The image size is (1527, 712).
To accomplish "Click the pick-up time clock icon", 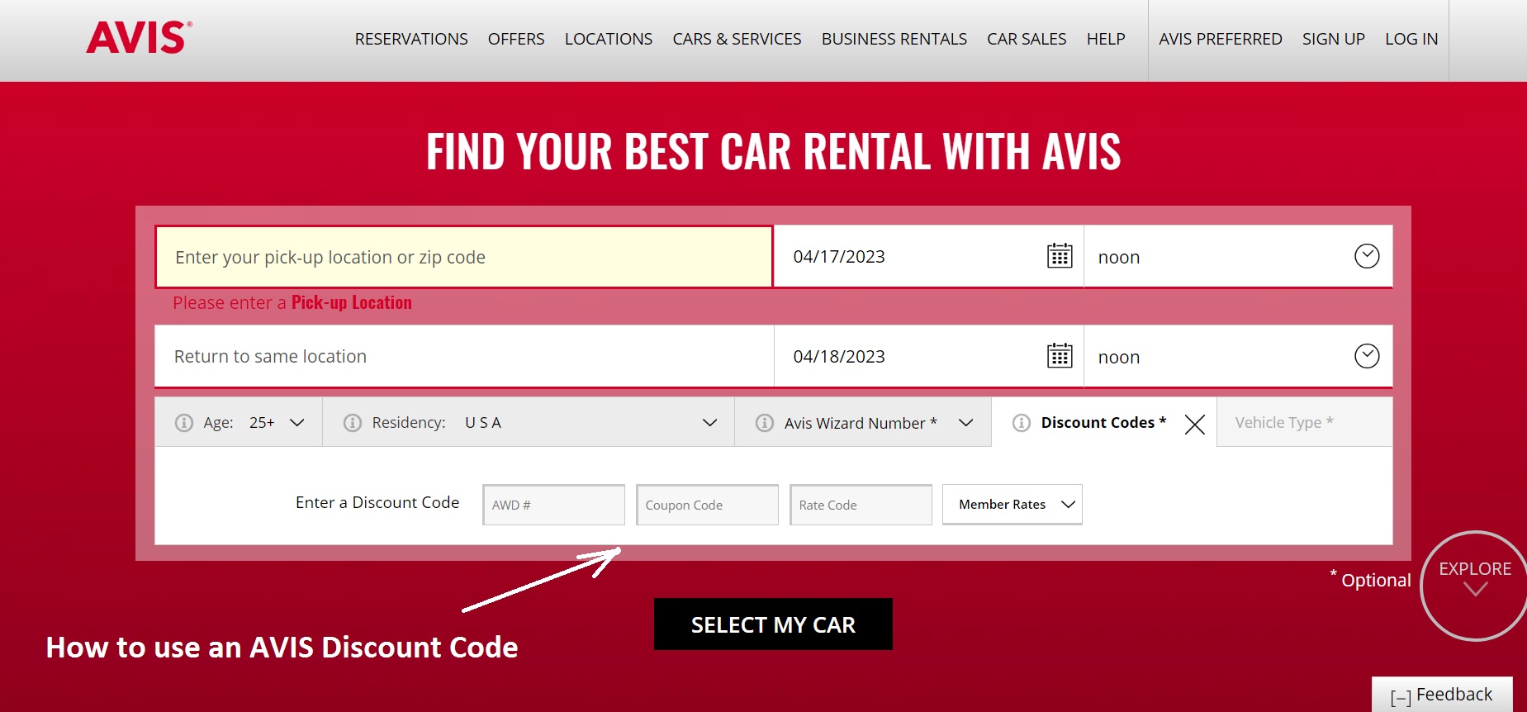I will pyautogui.click(x=1367, y=256).
